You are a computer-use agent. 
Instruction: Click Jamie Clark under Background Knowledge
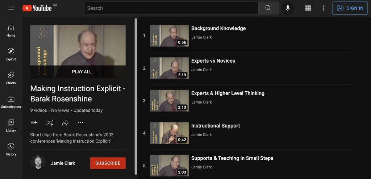coord(201,37)
